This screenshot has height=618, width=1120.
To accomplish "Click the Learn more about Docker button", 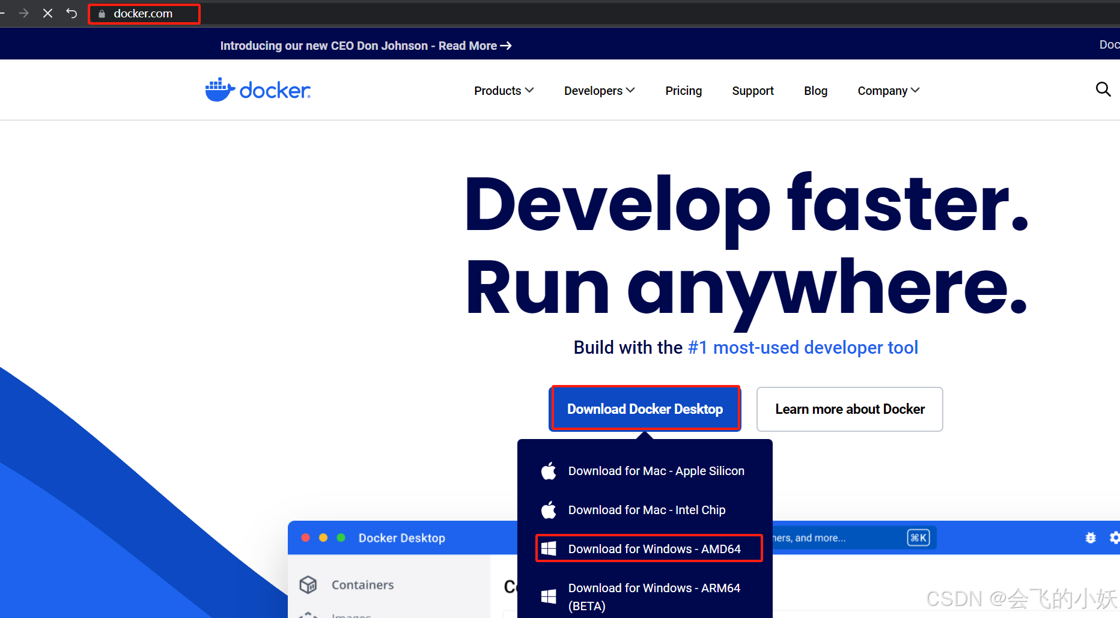I will point(849,409).
